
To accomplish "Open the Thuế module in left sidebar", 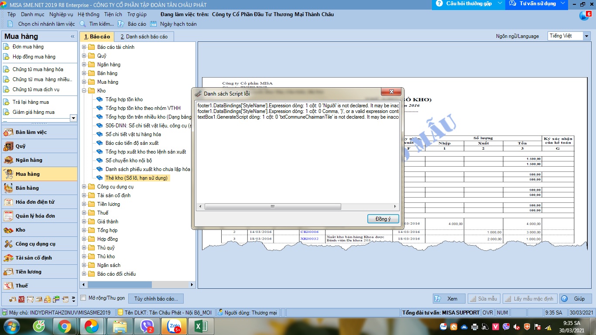I will point(39,286).
